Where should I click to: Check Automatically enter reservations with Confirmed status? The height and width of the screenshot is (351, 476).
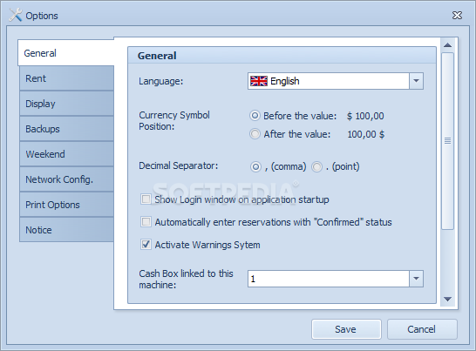(146, 222)
